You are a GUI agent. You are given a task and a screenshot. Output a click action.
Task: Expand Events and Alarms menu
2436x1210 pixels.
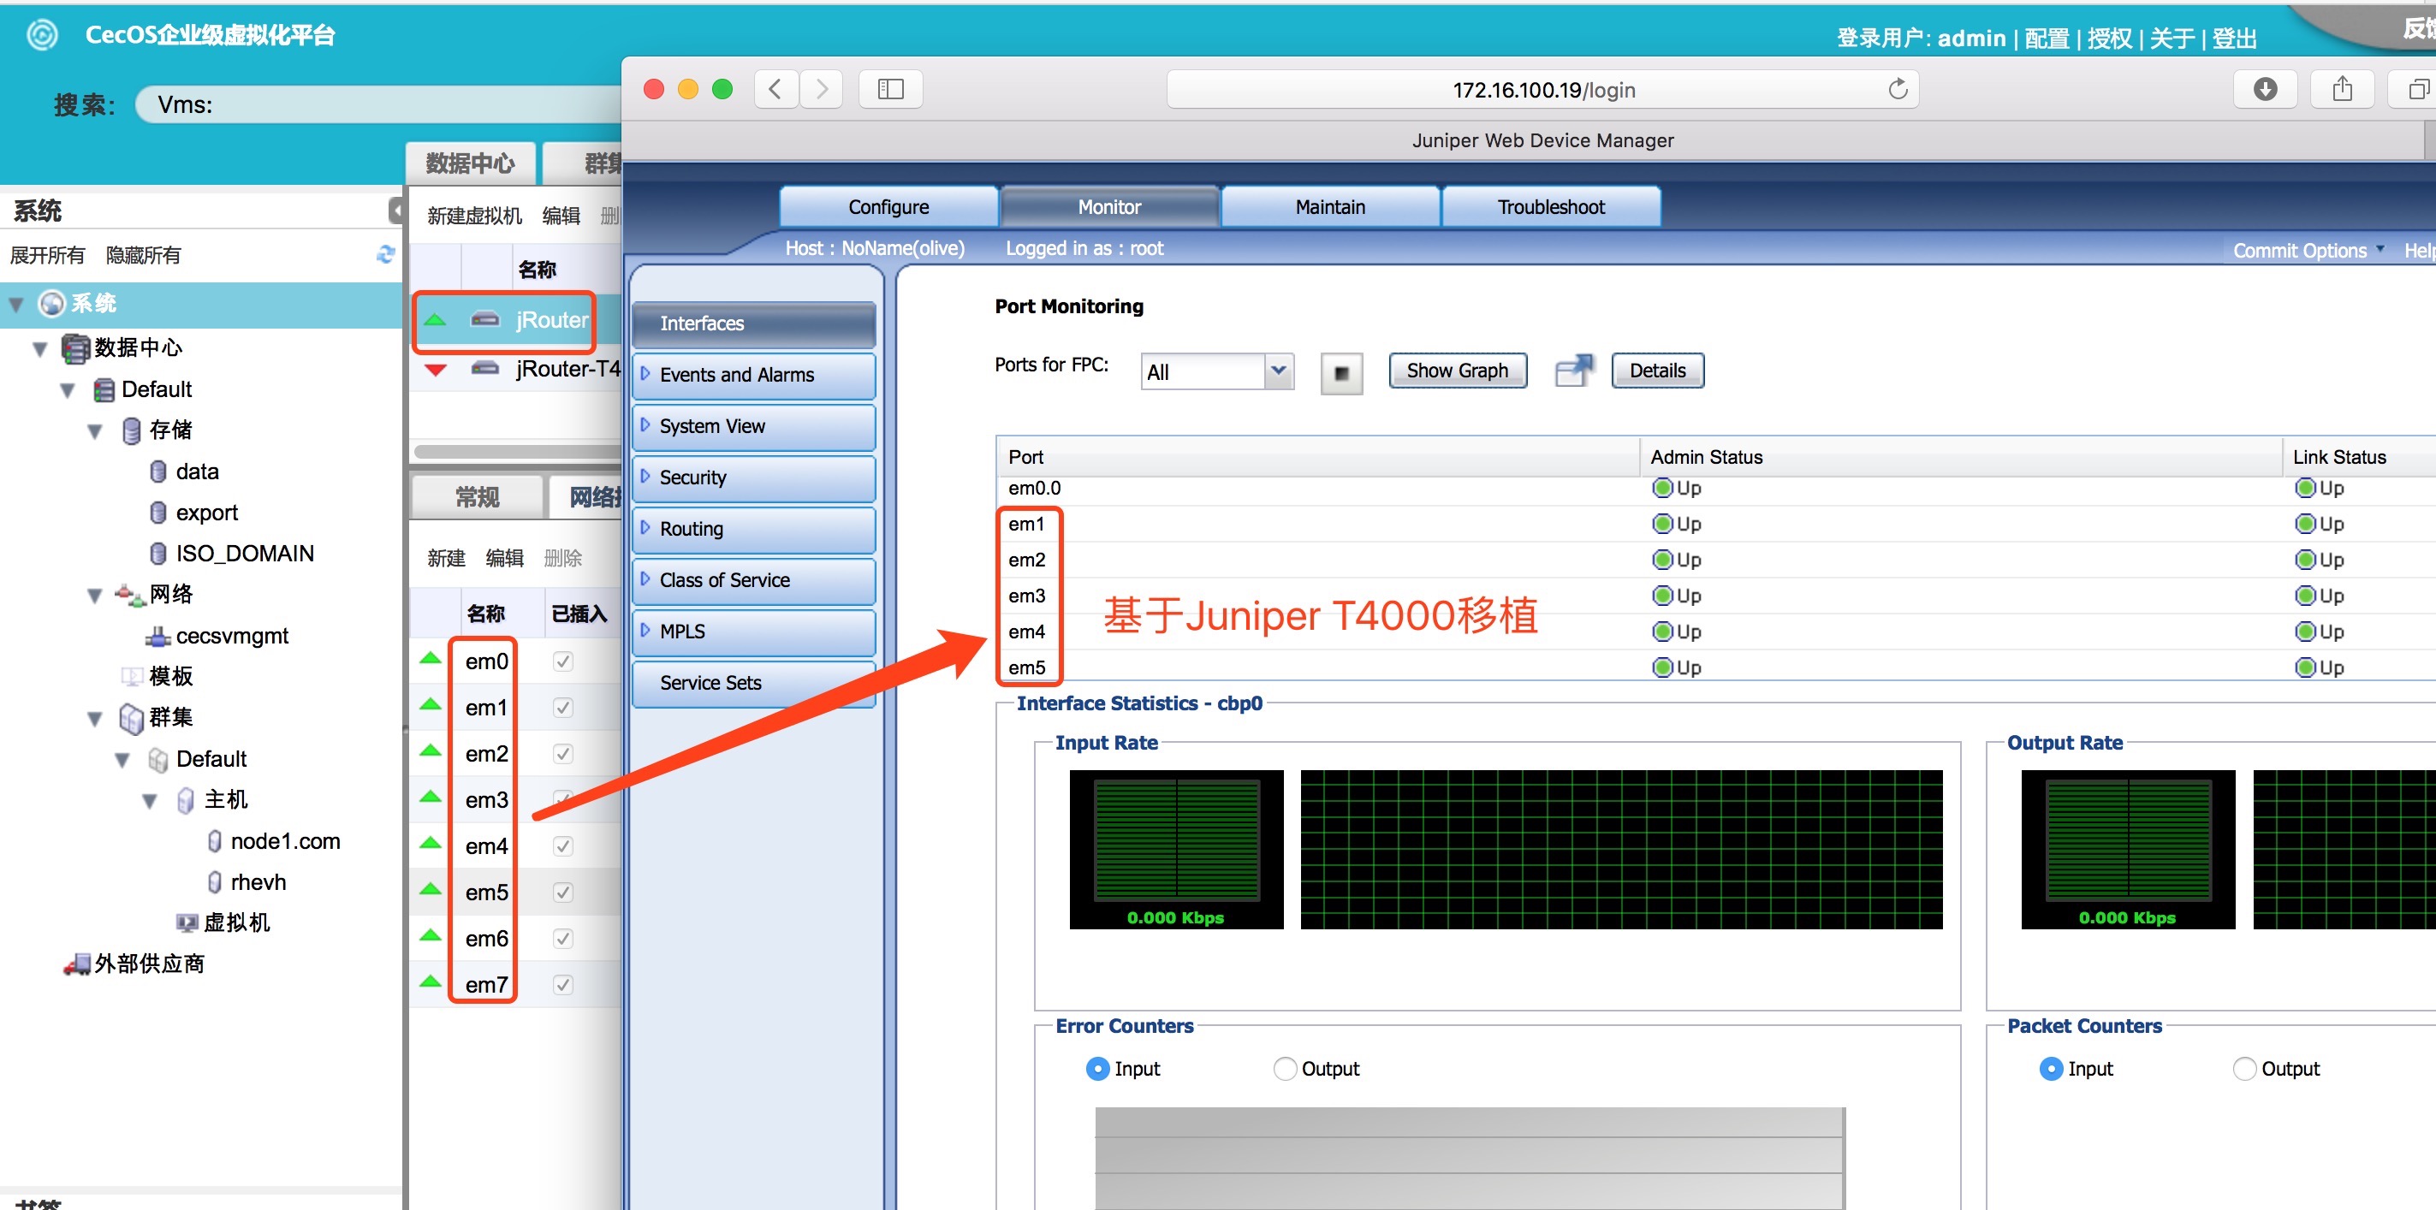click(754, 376)
